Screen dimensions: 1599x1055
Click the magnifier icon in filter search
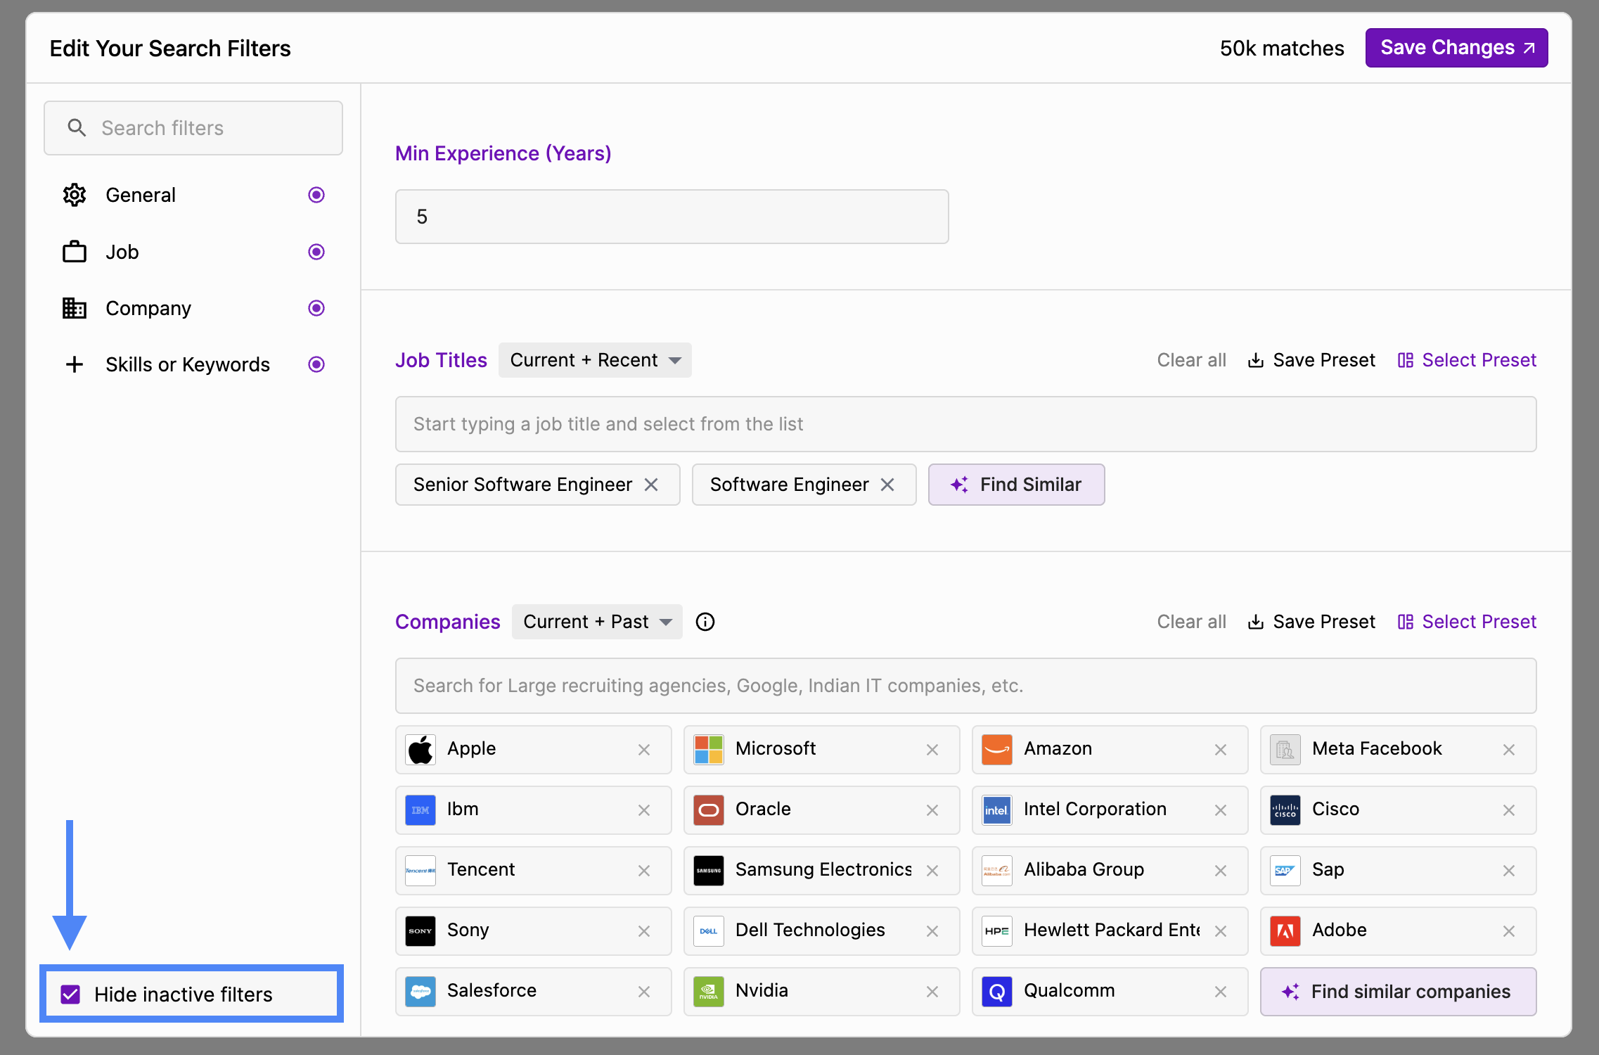point(77,128)
